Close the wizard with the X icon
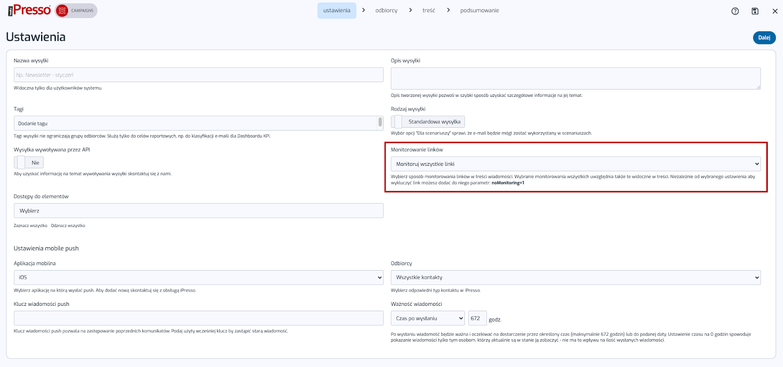Image resolution: width=783 pixels, height=367 pixels. click(x=775, y=11)
